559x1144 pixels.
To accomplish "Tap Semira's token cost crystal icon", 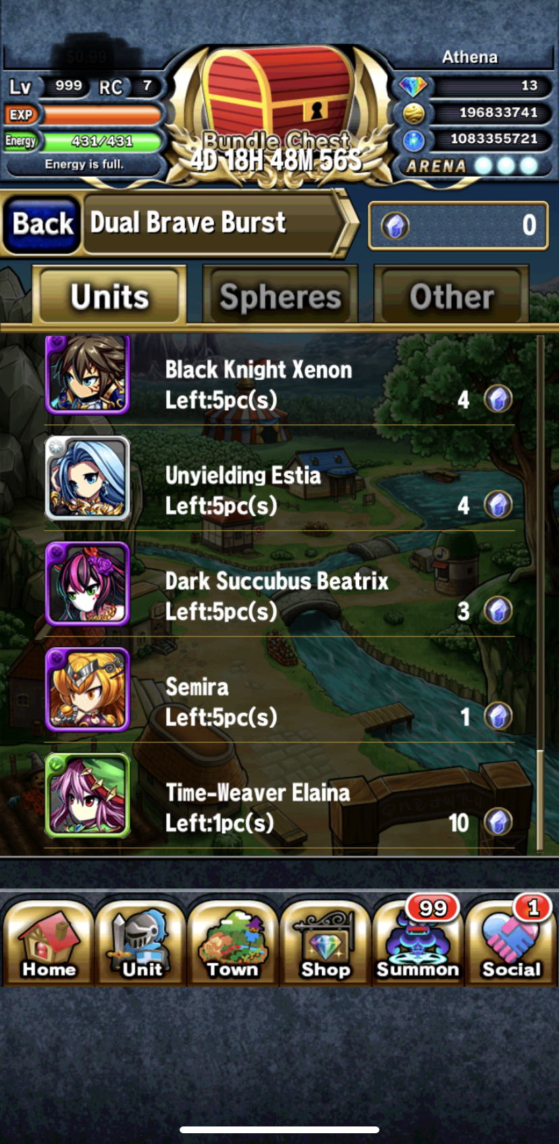I will coord(498,716).
